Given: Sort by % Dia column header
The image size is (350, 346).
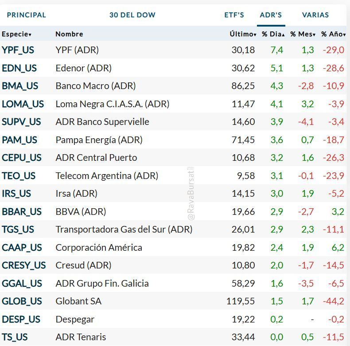Looking at the screenshot, I should 273,34.
